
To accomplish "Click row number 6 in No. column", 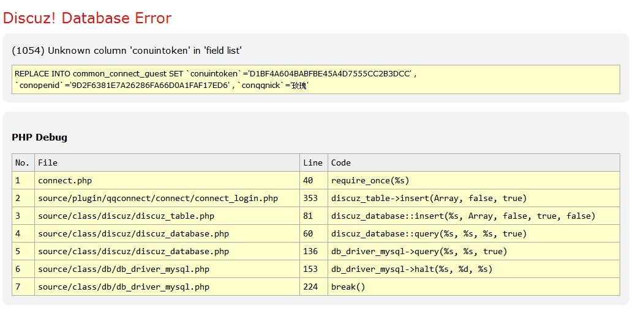I will 23,269.
